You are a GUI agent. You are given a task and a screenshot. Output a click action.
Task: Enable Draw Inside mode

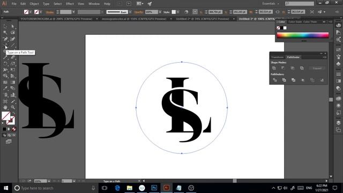click(14, 135)
